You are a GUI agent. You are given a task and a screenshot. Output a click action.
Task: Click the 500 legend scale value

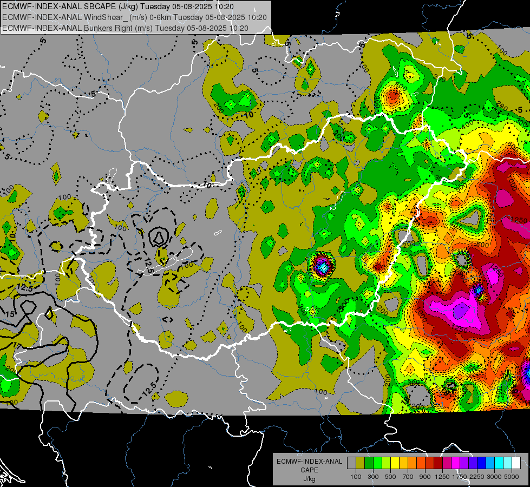coord(390,477)
